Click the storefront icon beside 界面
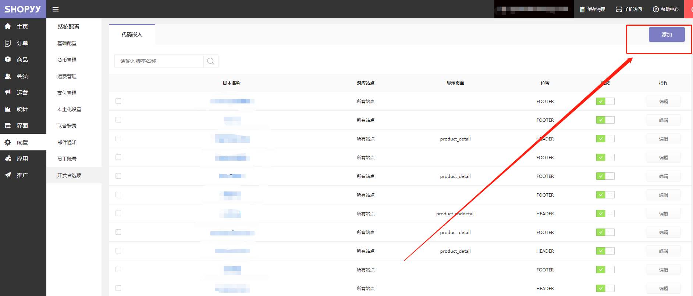693x296 pixels. pos(8,125)
